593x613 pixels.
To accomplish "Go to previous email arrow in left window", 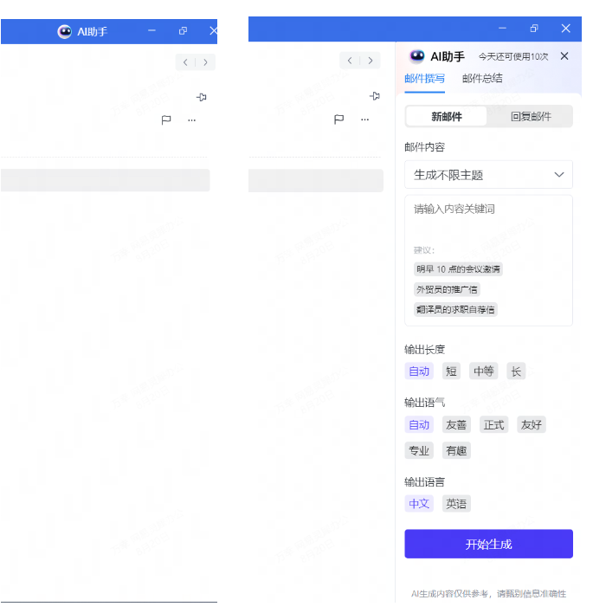I will [x=185, y=62].
